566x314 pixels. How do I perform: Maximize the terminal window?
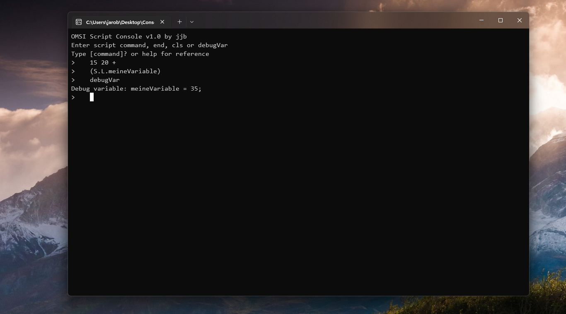(501, 20)
